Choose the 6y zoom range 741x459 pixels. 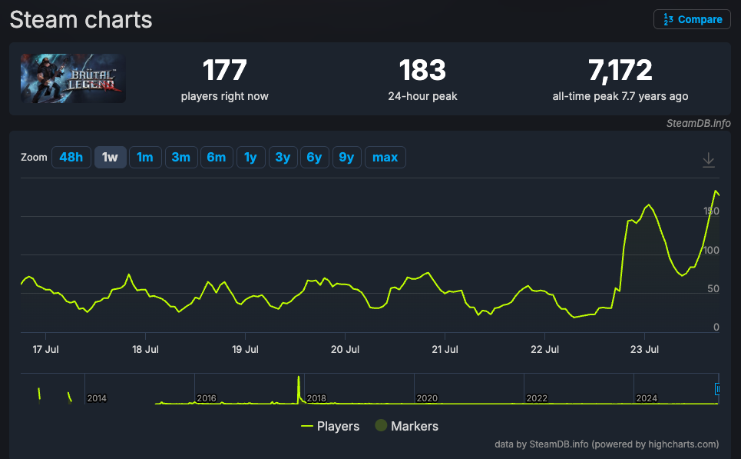point(314,157)
